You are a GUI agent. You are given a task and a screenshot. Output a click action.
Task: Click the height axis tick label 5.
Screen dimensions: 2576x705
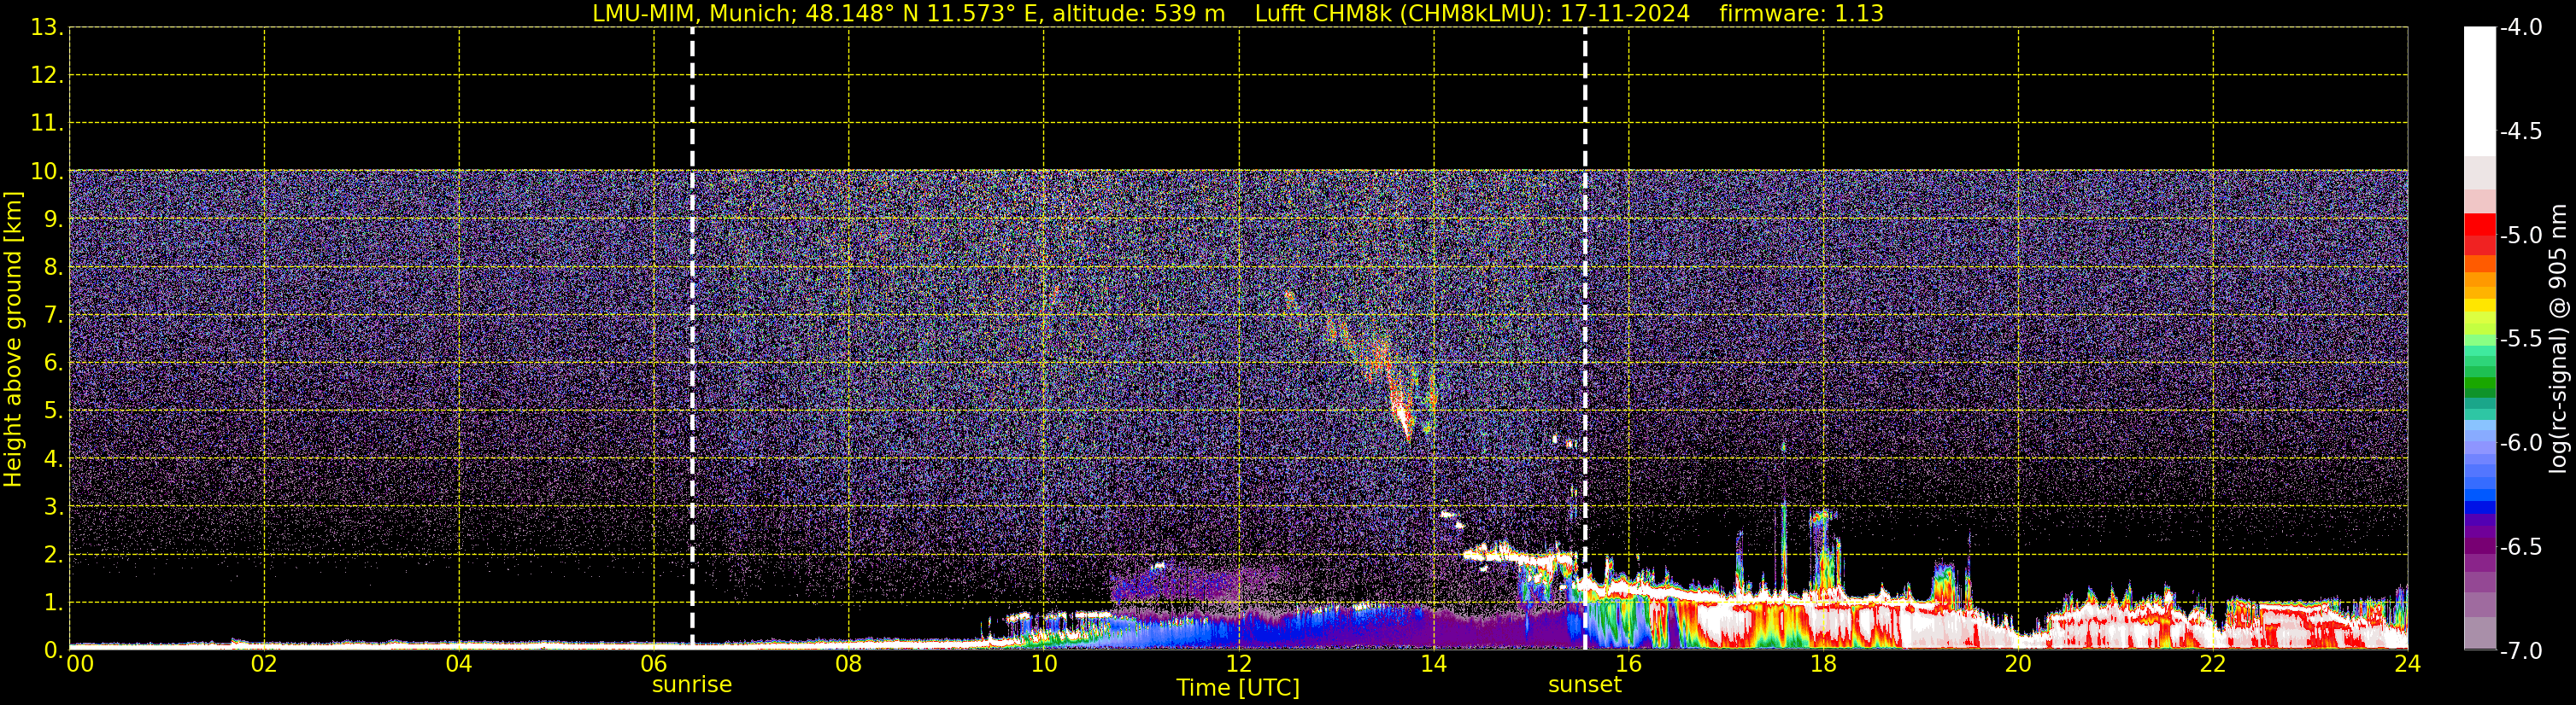(x=53, y=411)
